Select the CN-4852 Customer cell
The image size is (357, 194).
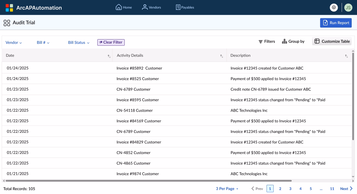[134, 153]
